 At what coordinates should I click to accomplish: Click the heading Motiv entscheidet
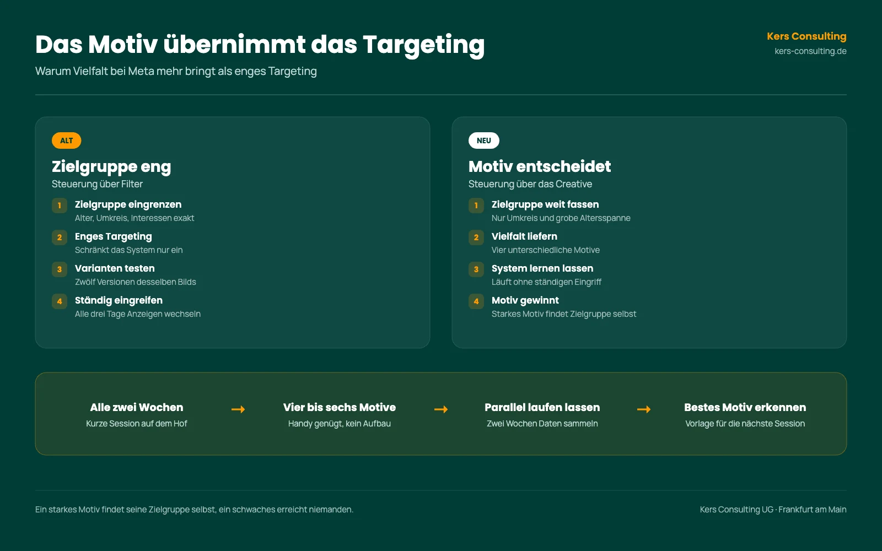point(540,166)
